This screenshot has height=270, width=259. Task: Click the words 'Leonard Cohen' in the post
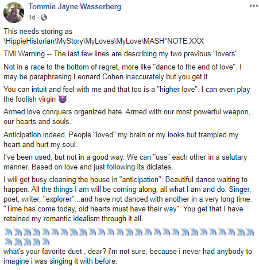tap(98, 77)
